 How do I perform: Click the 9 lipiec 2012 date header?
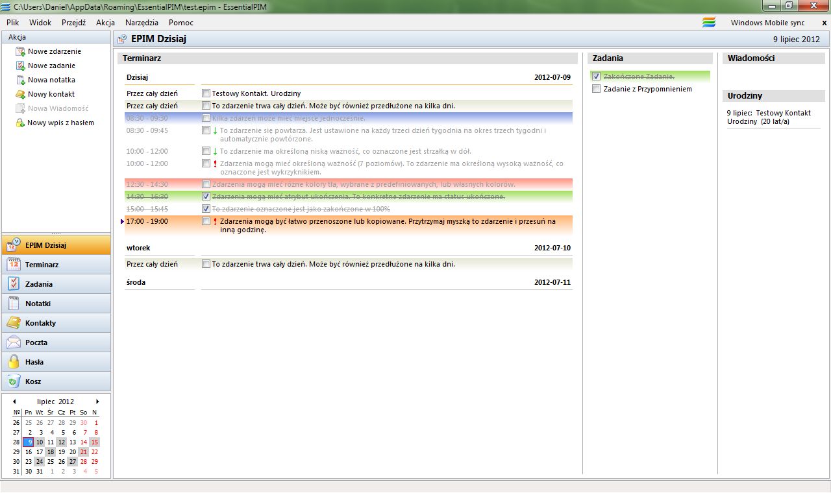[796, 39]
